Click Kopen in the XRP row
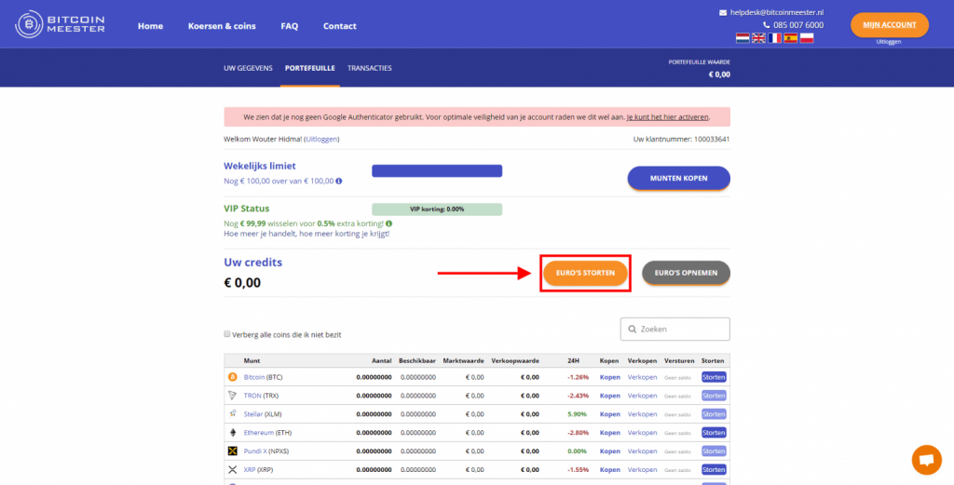954x485 pixels. [x=609, y=470]
